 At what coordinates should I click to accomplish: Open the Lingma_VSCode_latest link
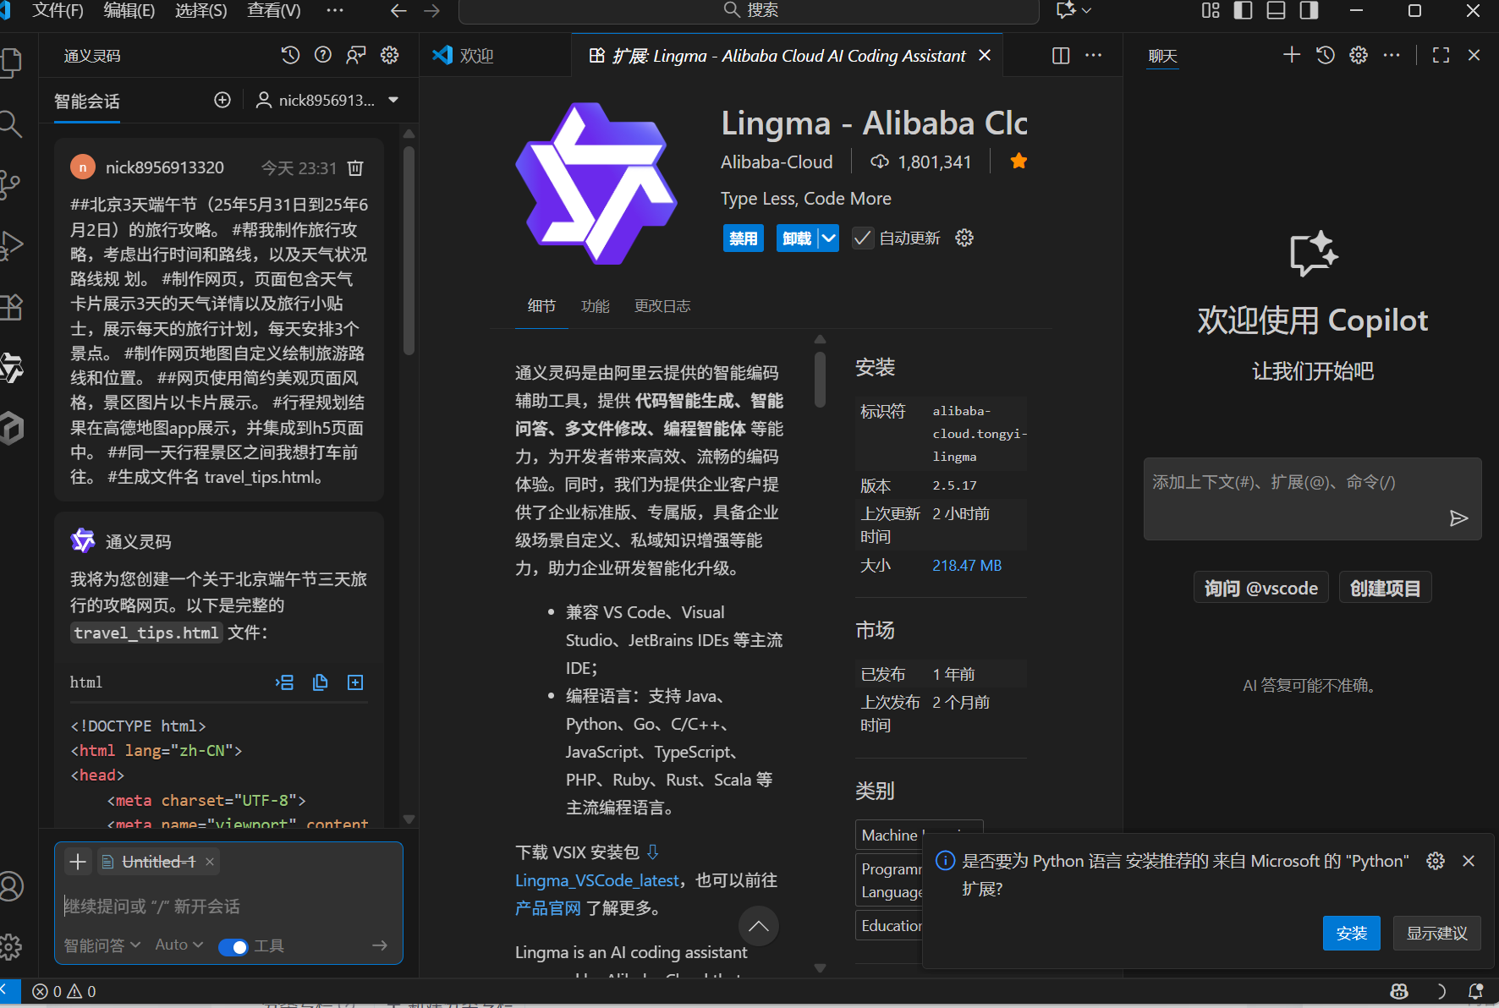click(597, 880)
